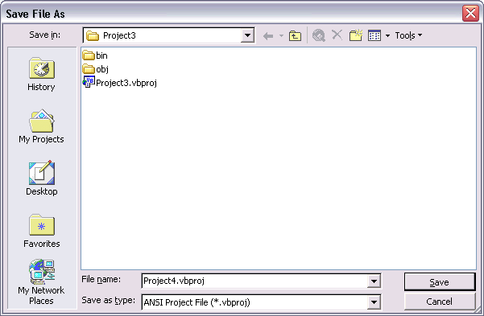The image size is (484, 316).
Task: Click the Cancel button
Action: click(440, 302)
